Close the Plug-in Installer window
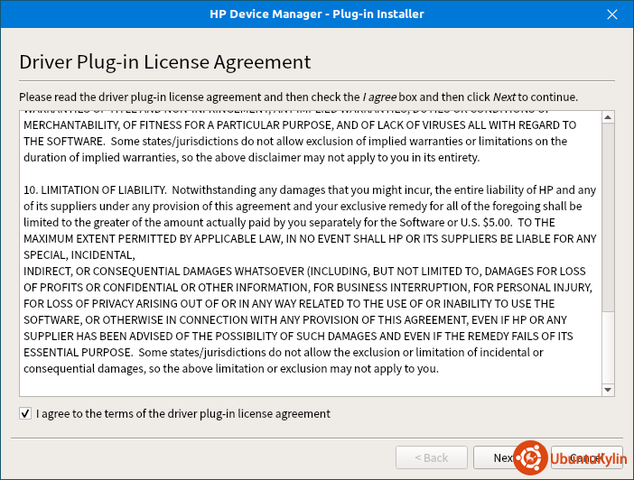Screen dimensions: 634x480 [613, 14]
